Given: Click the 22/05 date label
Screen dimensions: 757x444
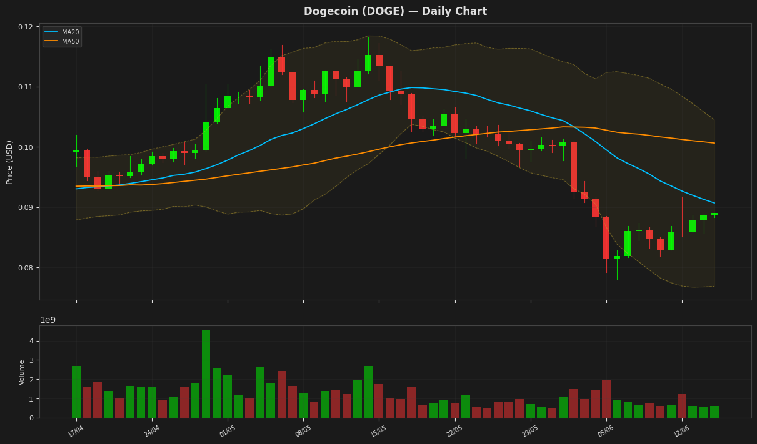Looking at the screenshot, I should (455, 431).
